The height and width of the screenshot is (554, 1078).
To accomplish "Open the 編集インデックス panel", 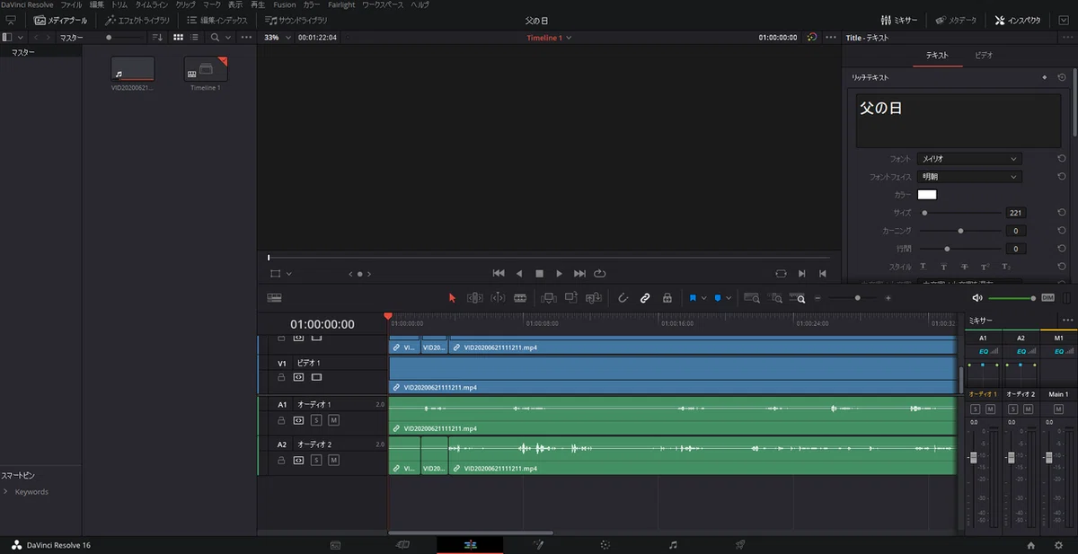I will (217, 20).
